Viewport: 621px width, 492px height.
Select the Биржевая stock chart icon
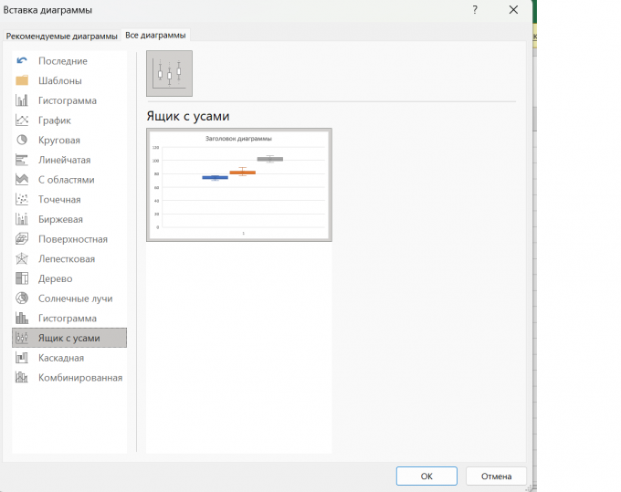tap(22, 219)
